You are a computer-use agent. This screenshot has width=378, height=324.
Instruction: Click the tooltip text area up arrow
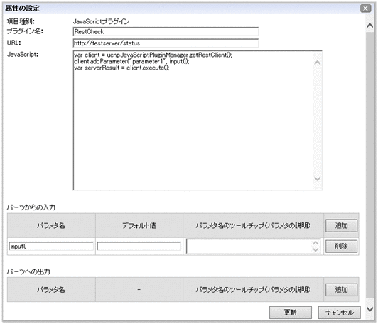pos(315,243)
